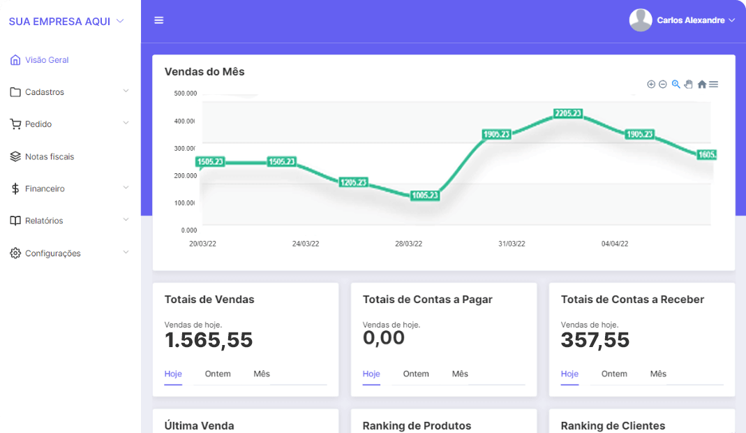Select the Financeiro dollar icon
Image resolution: width=746 pixels, height=433 pixels.
(x=15, y=188)
